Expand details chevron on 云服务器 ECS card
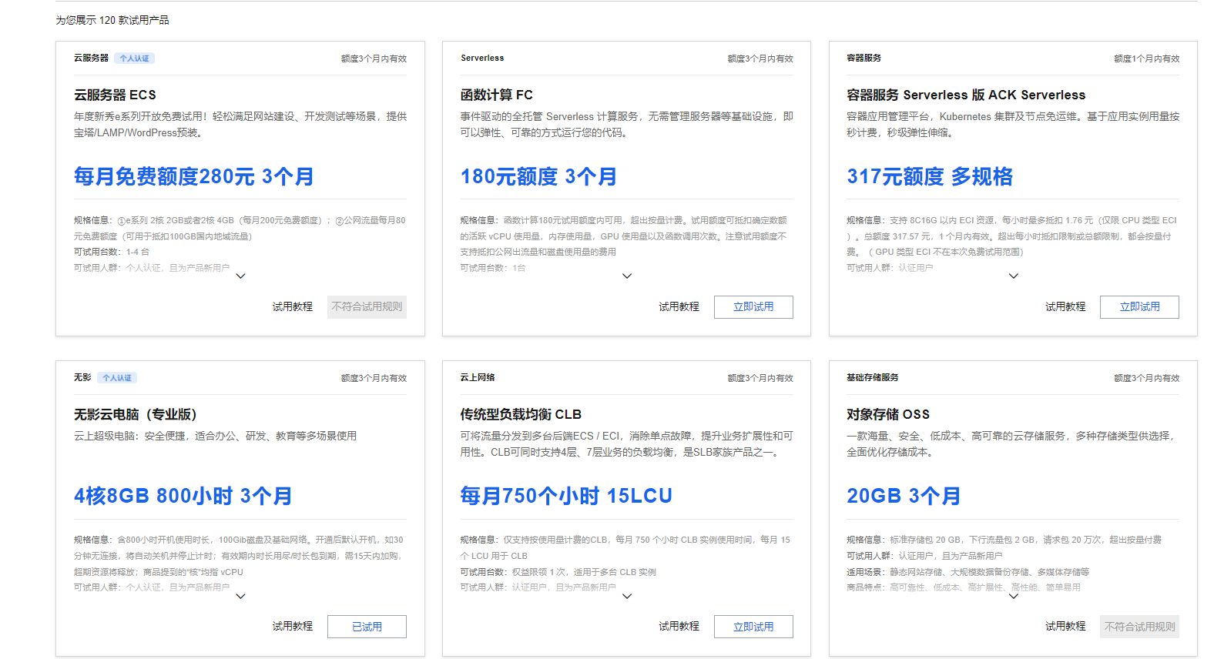Screen dimensions: 1224x659 (240, 276)
